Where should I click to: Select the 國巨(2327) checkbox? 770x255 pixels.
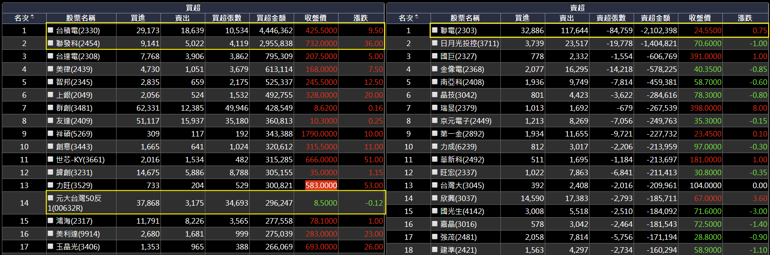click(435, 56)
